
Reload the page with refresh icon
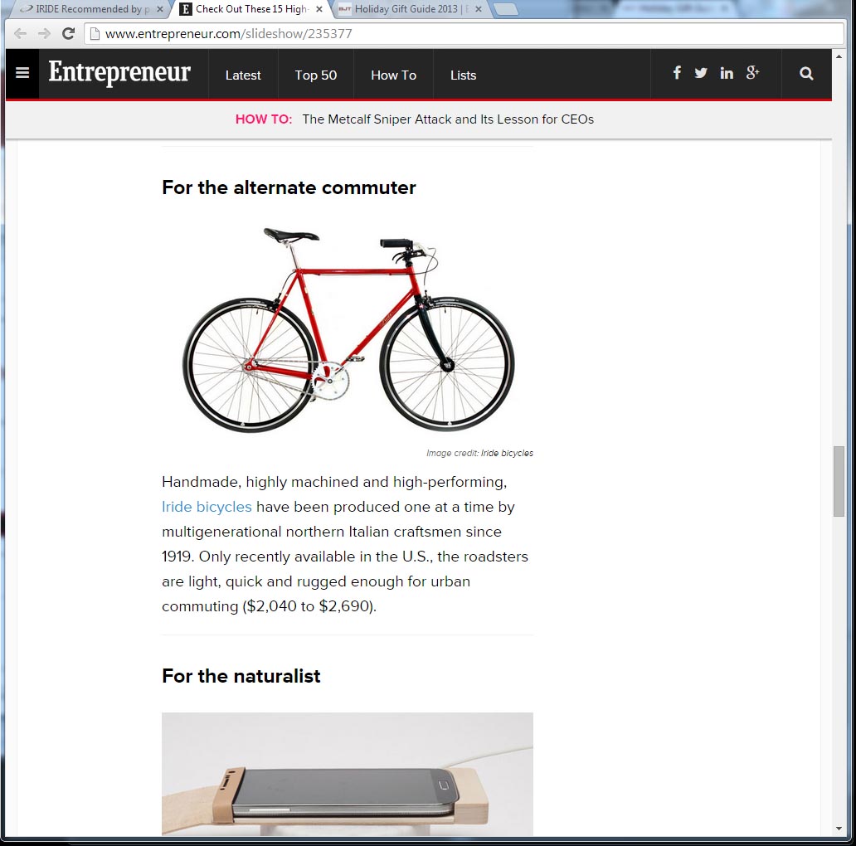[x=68, y=34]
